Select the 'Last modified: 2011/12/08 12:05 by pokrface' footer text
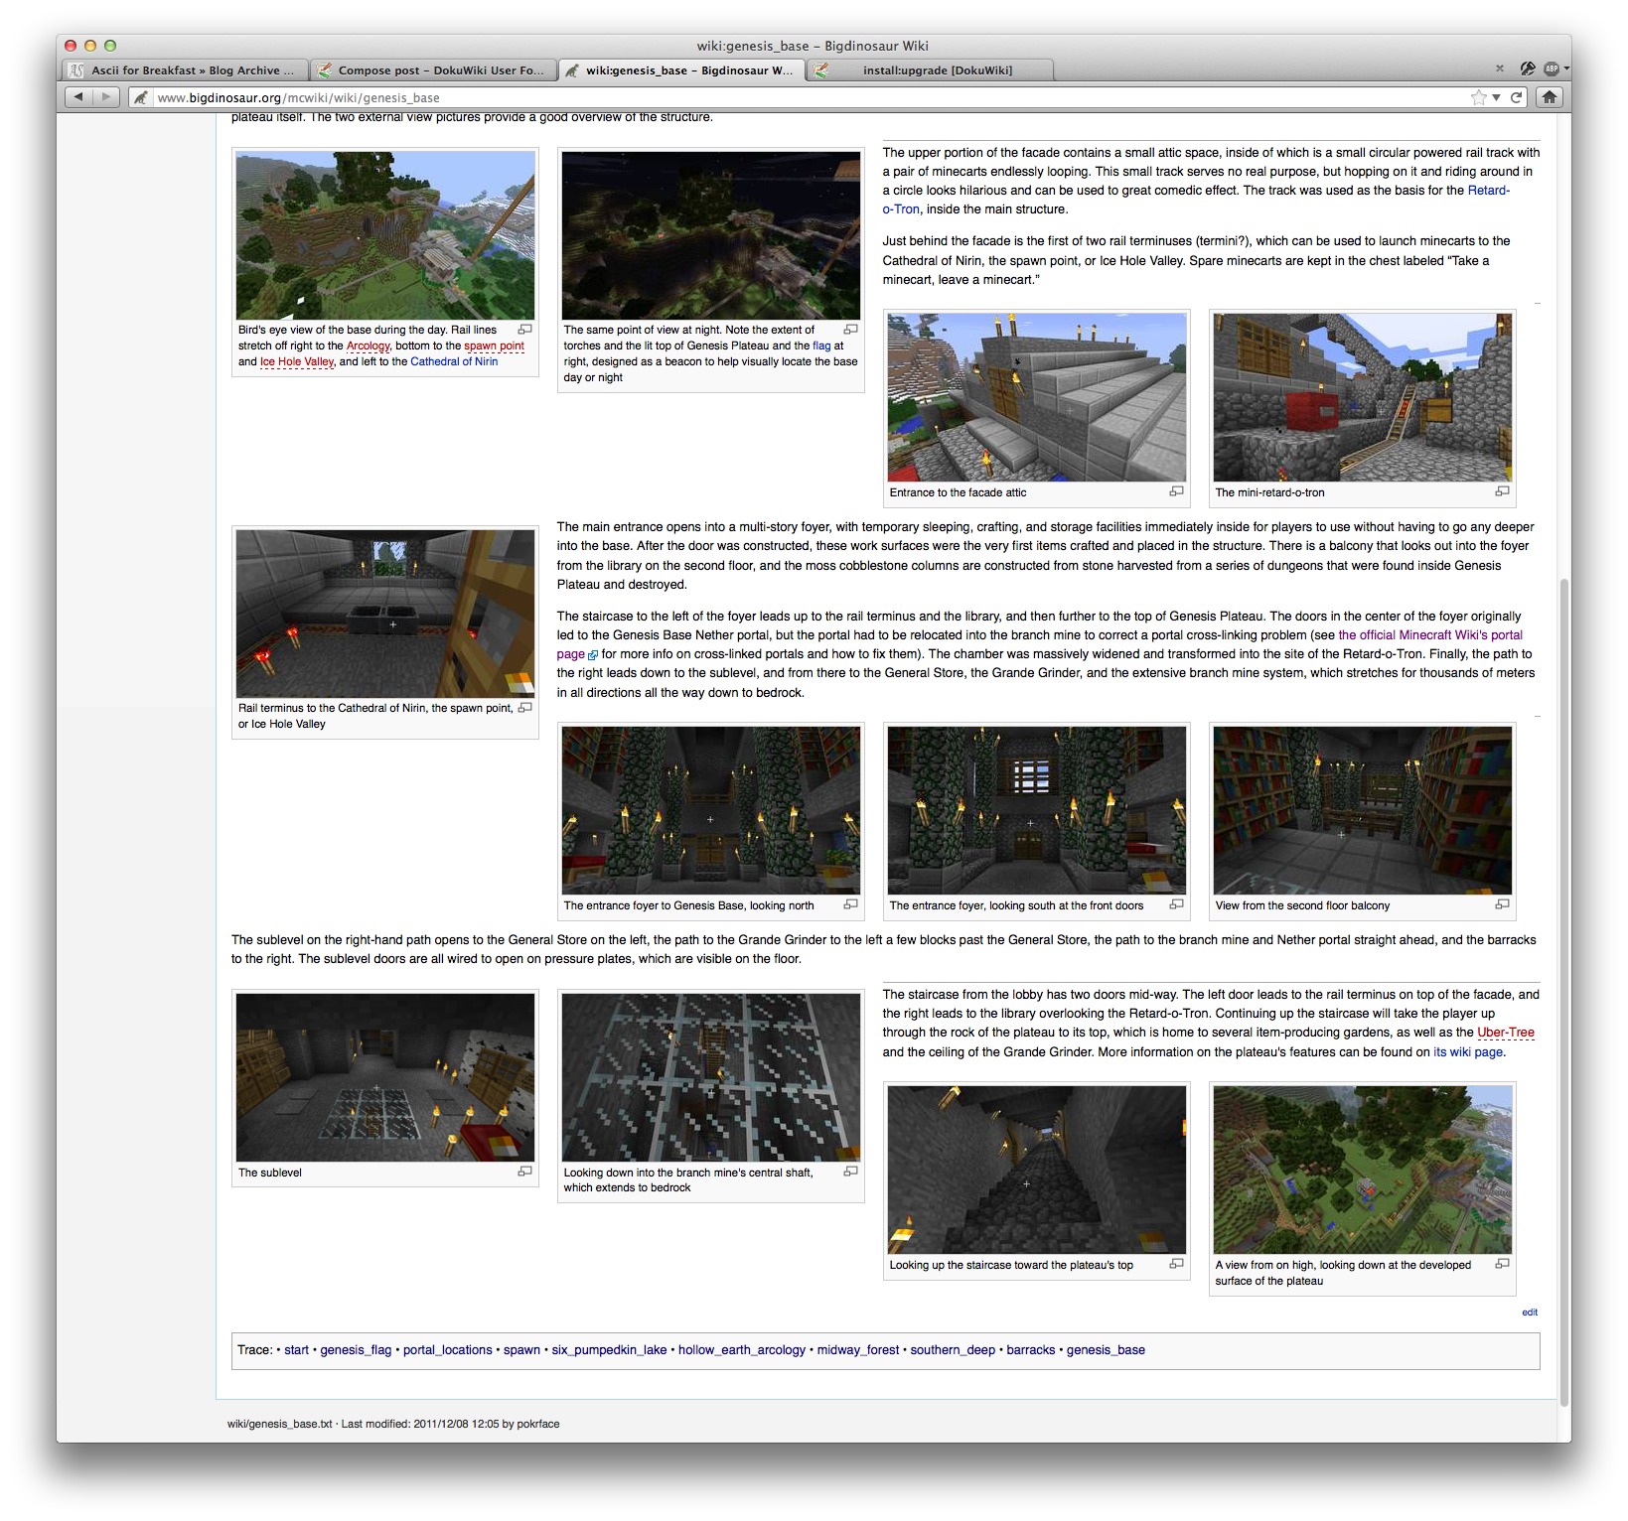The height and width of the screenshot is (1521, 1628). 451,1424
